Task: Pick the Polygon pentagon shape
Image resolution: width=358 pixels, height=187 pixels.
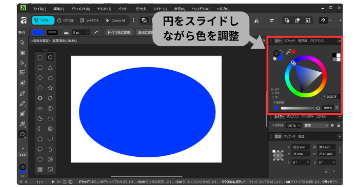Action: (x=40, y=88)
